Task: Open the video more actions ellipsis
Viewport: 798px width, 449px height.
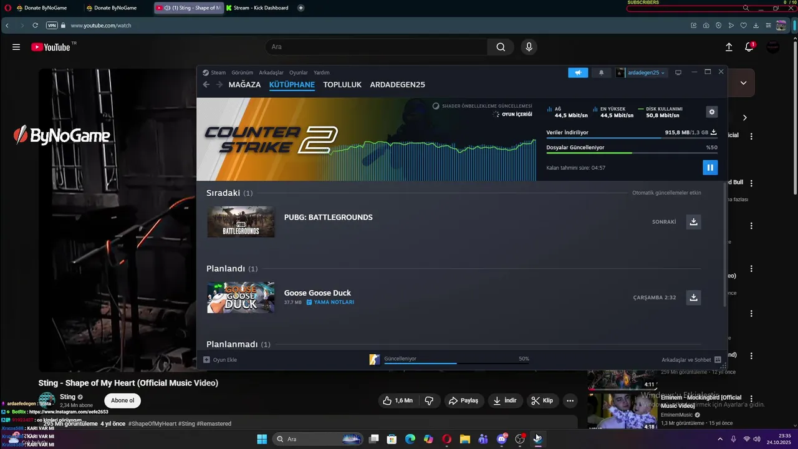Action: point(570,400)
